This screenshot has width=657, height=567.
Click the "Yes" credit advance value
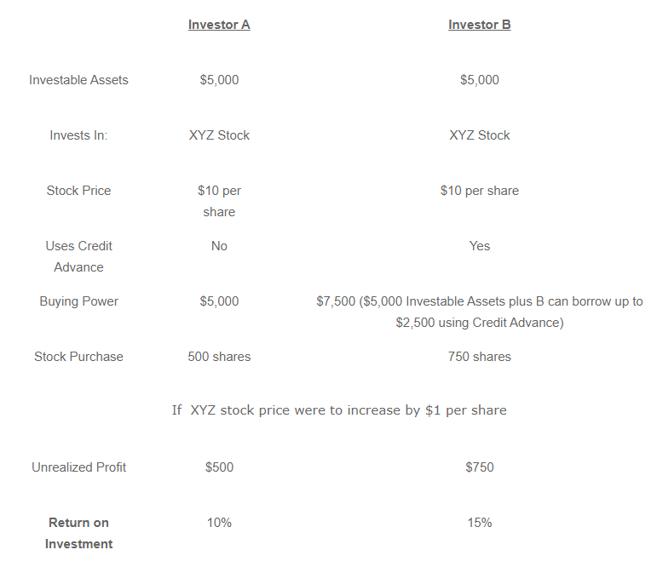click(479, 246)
